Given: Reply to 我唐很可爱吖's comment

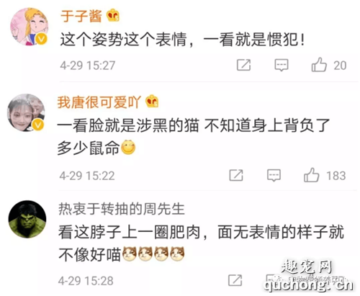Looking at the screenshot, I should [x=274, y=175].
